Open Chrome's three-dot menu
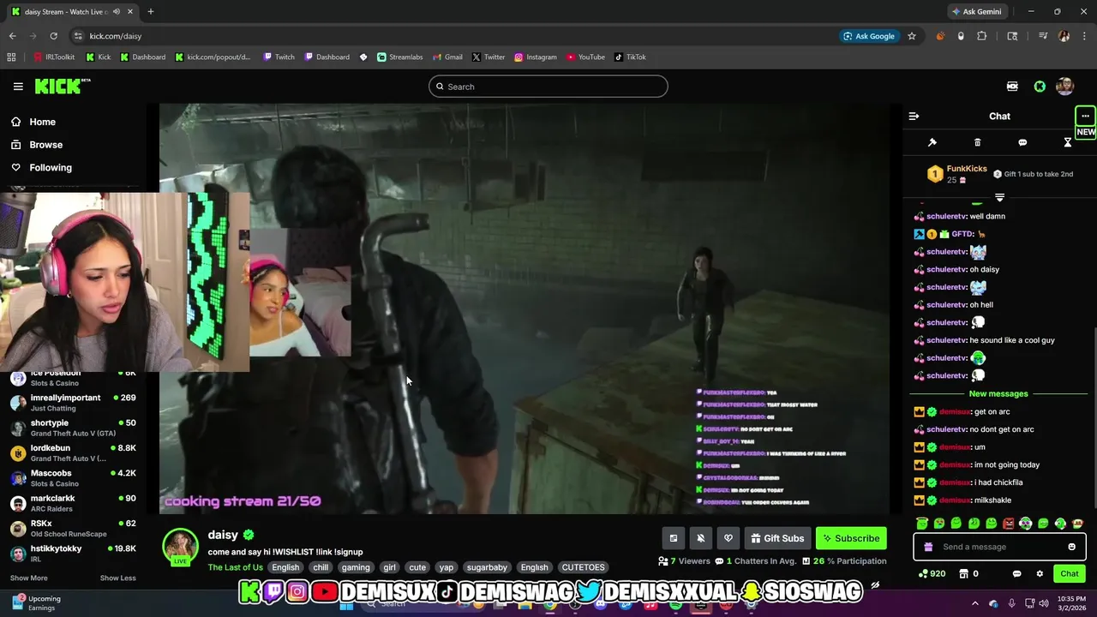The width and height of the screenshot is (1097, 617). [x=1084, y=36]
